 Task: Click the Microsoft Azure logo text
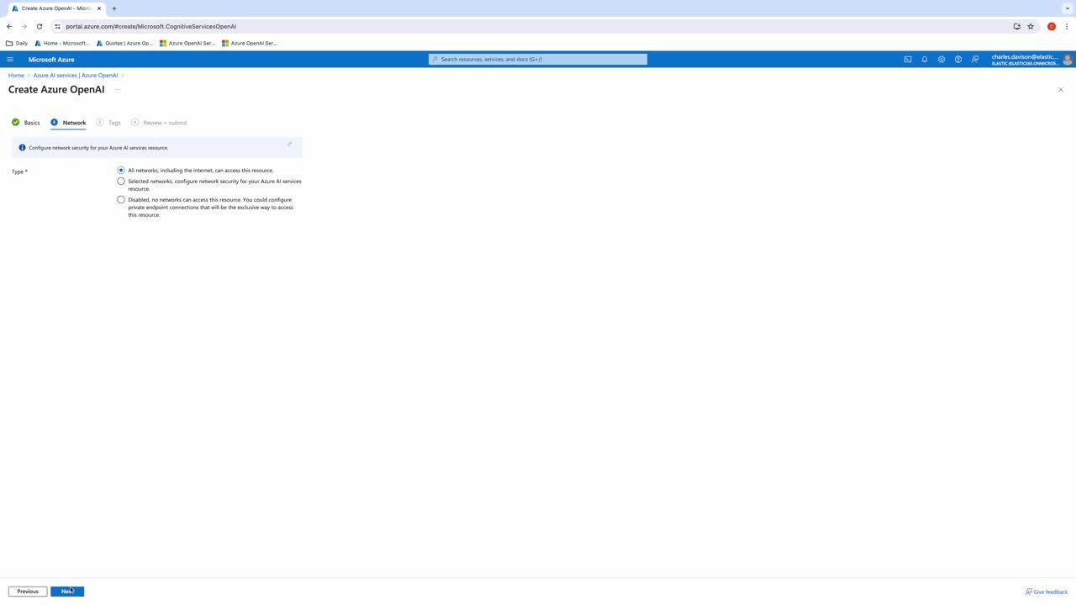(x=51, y=60)
